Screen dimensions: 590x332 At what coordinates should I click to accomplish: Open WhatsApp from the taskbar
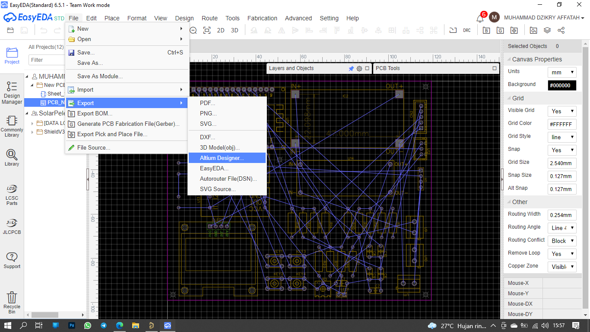coord(88,325)
